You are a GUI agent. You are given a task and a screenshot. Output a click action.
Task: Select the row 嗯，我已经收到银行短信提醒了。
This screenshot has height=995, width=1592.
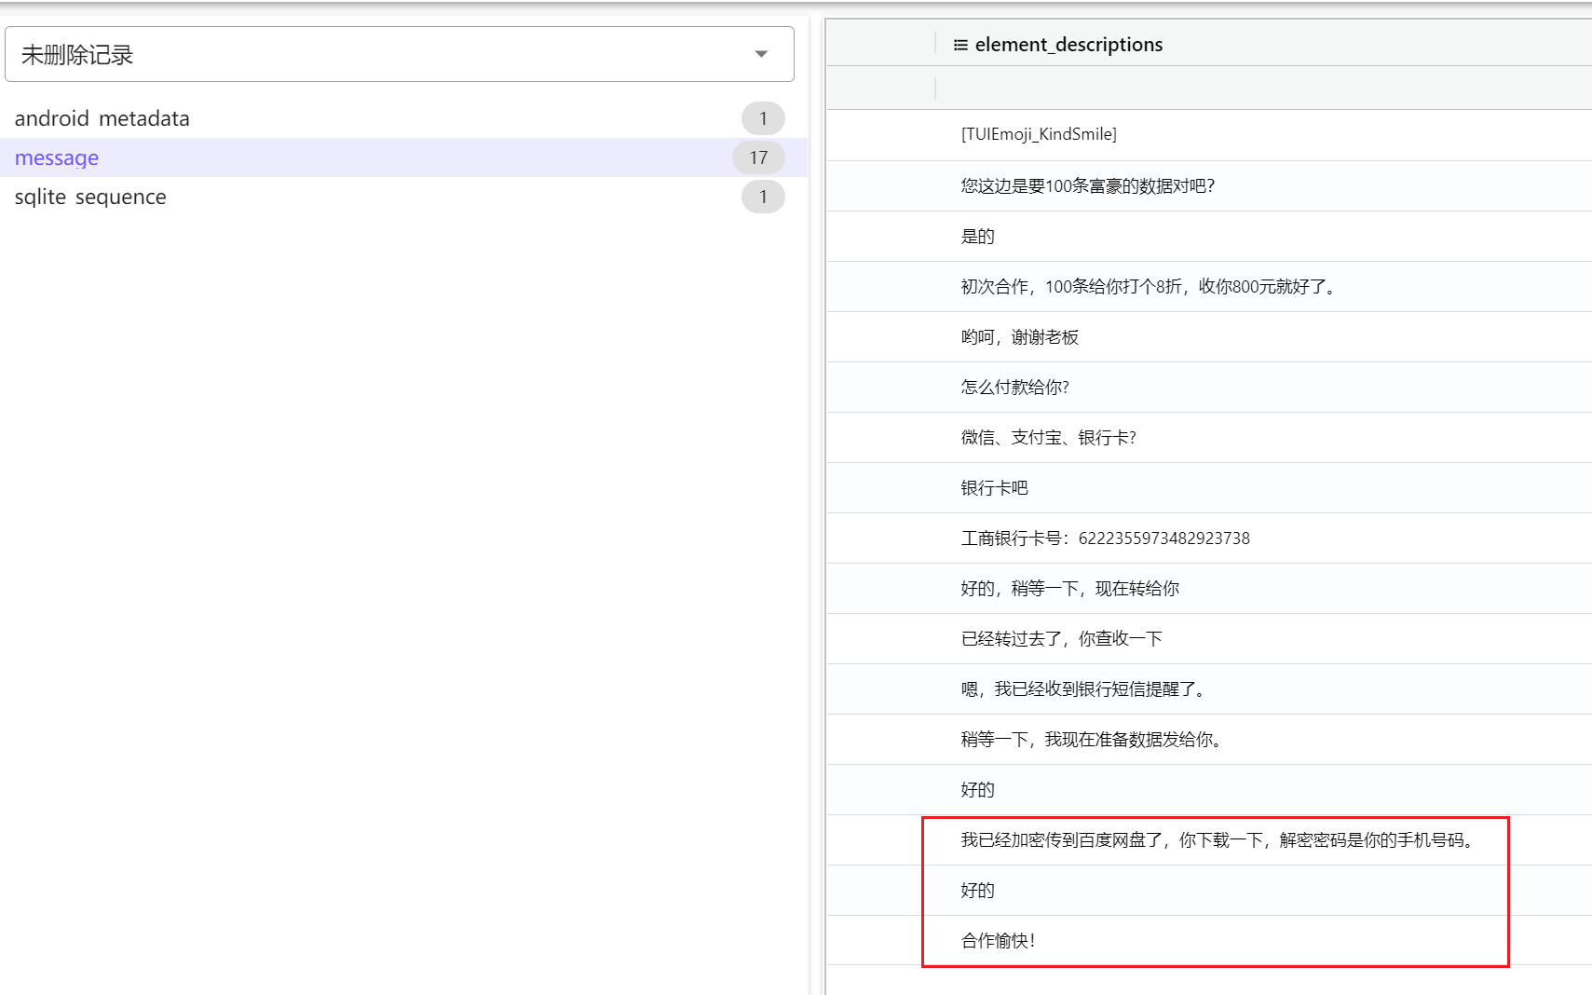tap(1209, 688)
